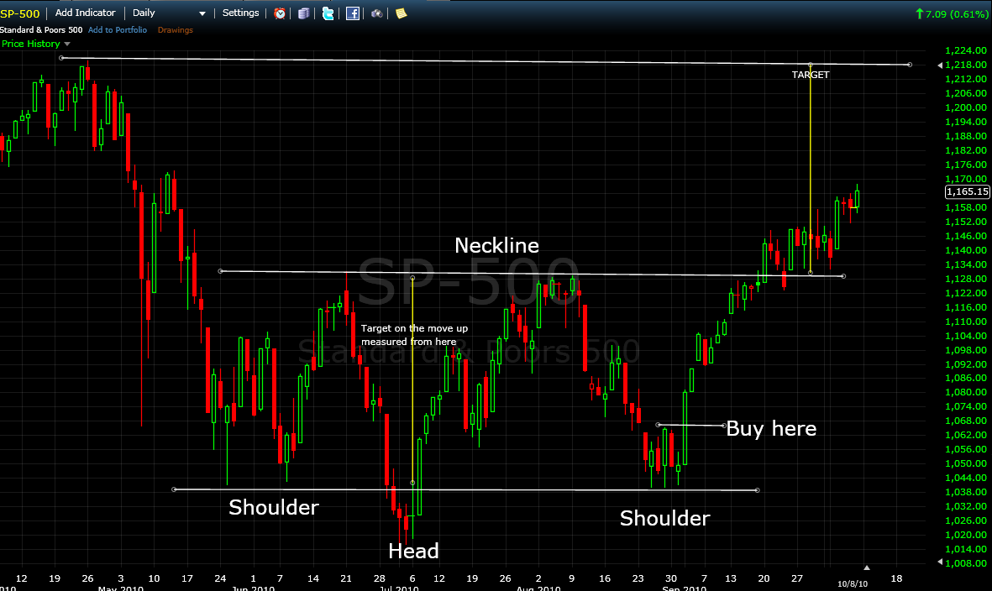Share chart via the Facebook icon
The height and width of the screenshot is (591, 992).
click(x=353, y=13)
